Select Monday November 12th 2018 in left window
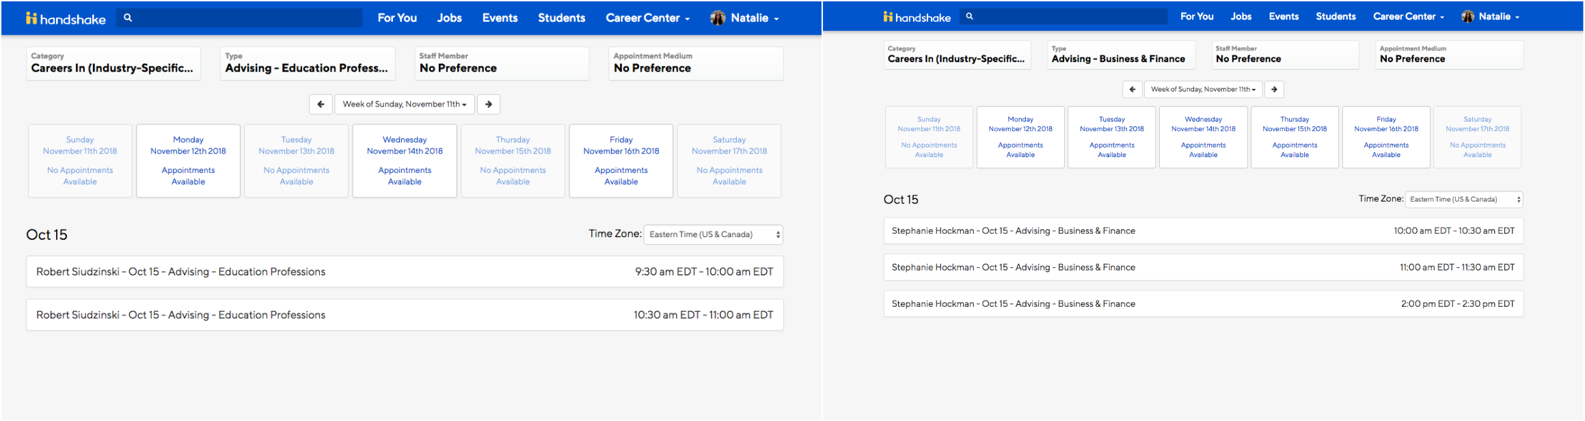This screenshot has height=421, width=1585. (x=188, y=161)
